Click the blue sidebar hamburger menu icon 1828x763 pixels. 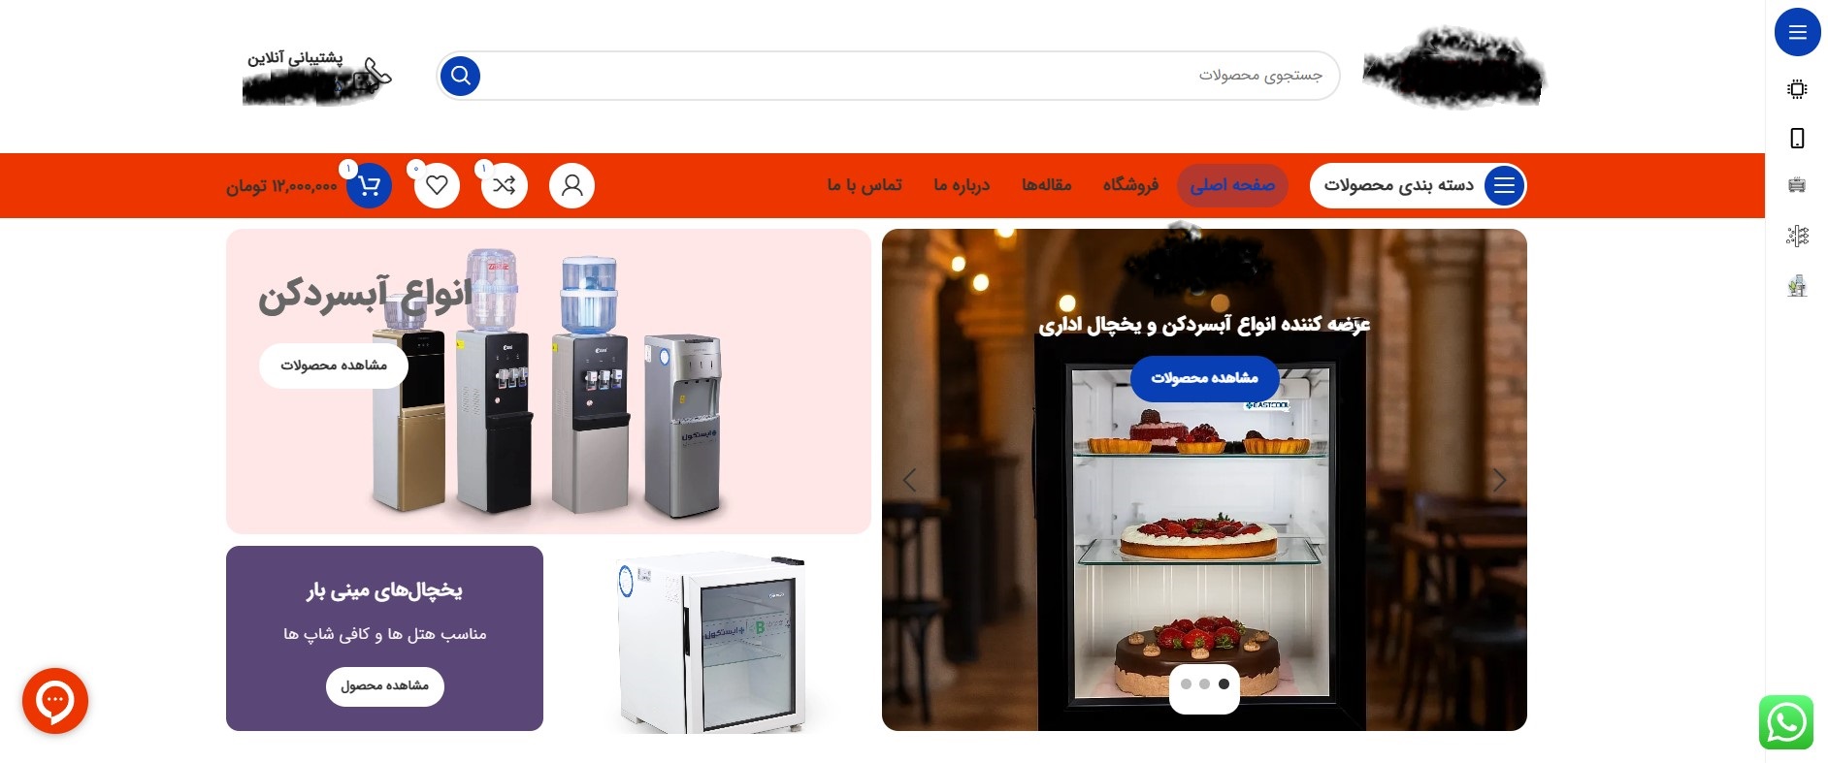click(x=1798, y=33)
